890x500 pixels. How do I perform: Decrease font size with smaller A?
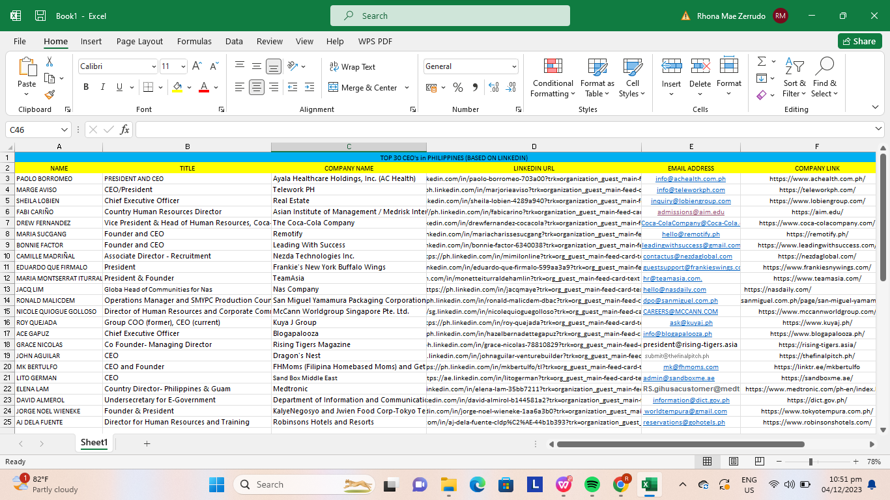pos(214,66)
